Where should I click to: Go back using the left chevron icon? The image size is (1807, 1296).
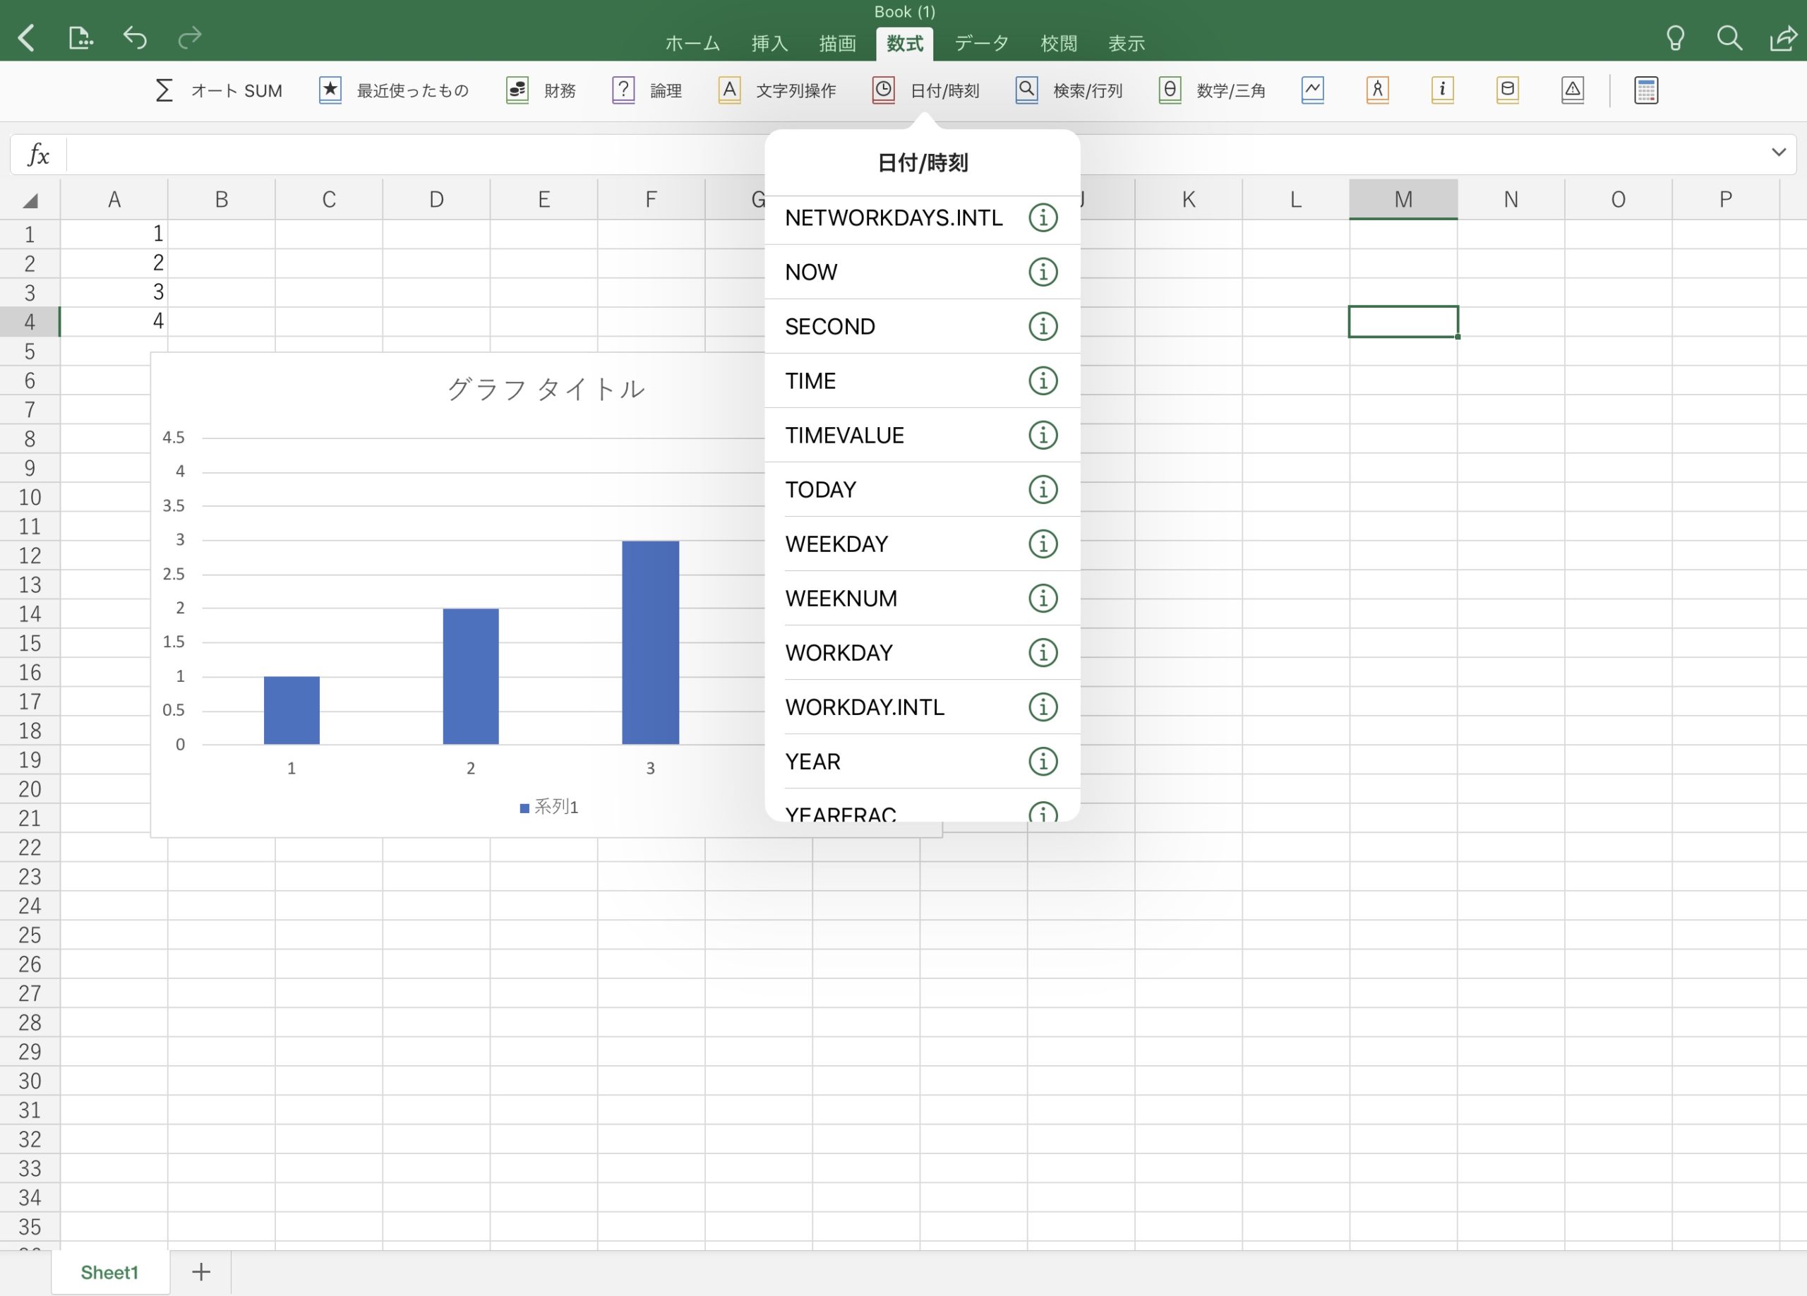[x=26, y=37]
